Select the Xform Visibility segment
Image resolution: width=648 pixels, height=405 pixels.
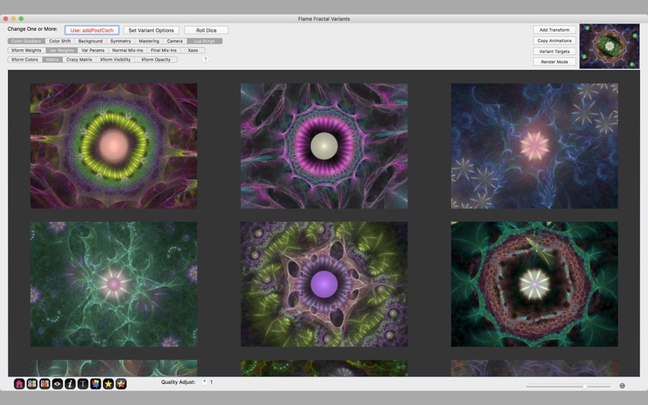(115, 59)
